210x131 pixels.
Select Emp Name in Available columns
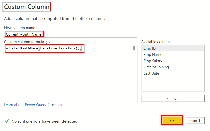[173, 55]
